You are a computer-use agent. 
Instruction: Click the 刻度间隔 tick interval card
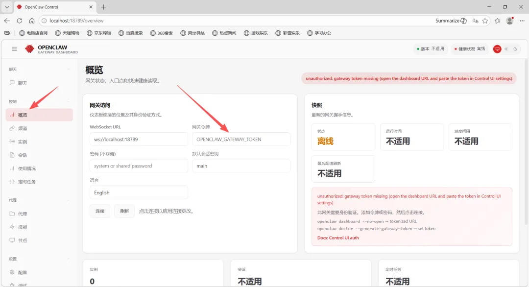pyautogui.click(x=480, y=137)
